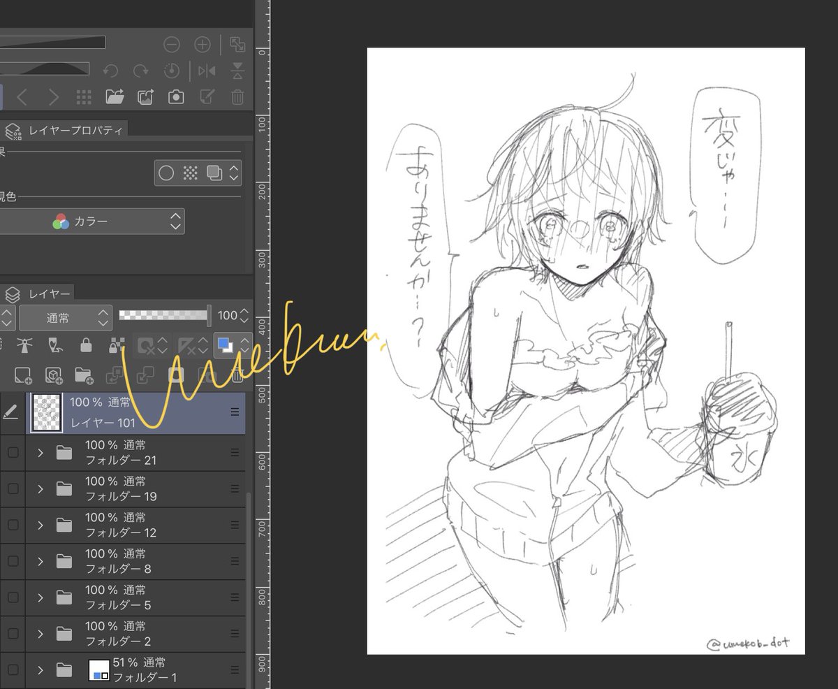Import from photo library icon
Viewport: 838px width, 689px height.
pos(145,97)
